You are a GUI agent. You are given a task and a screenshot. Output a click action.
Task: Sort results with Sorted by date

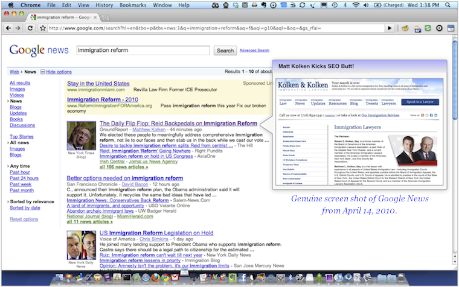click(25, 208)
